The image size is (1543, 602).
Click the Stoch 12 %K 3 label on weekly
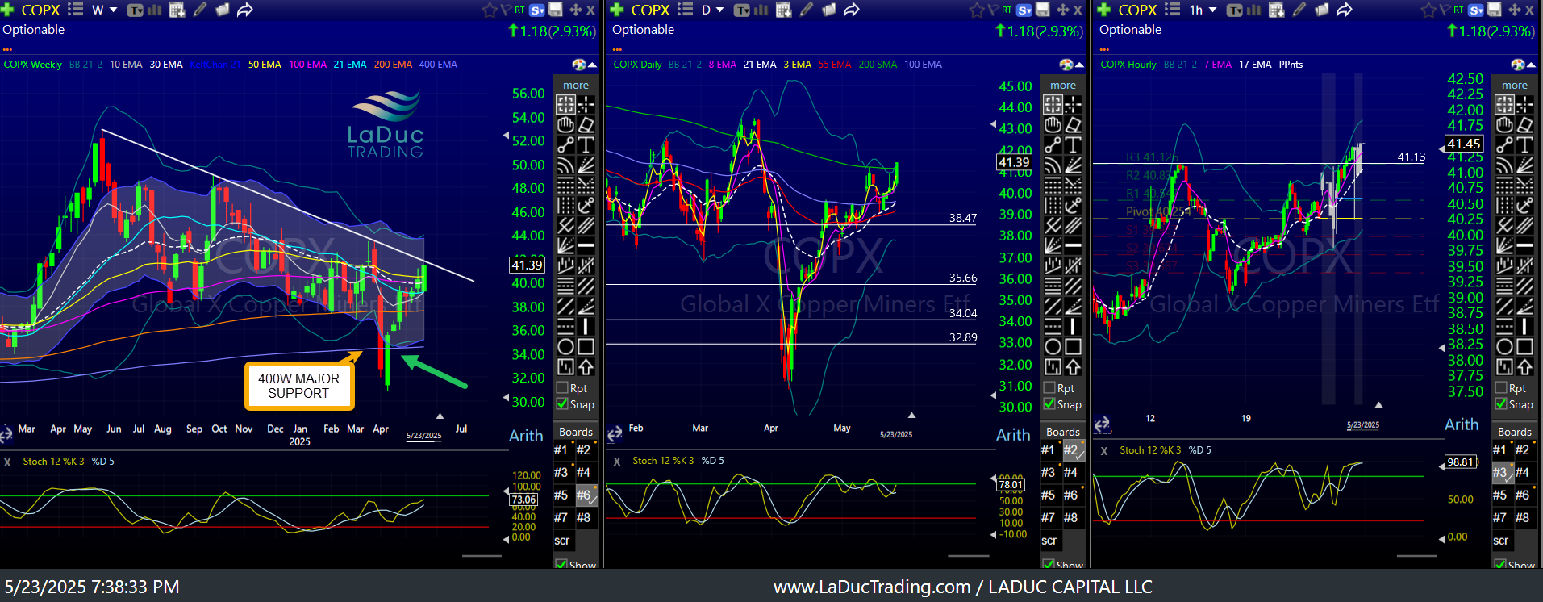(53, 462)
